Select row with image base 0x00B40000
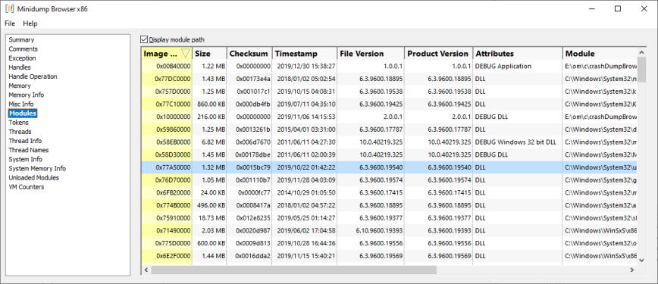The image size is (658, 284). coord(390,67)
